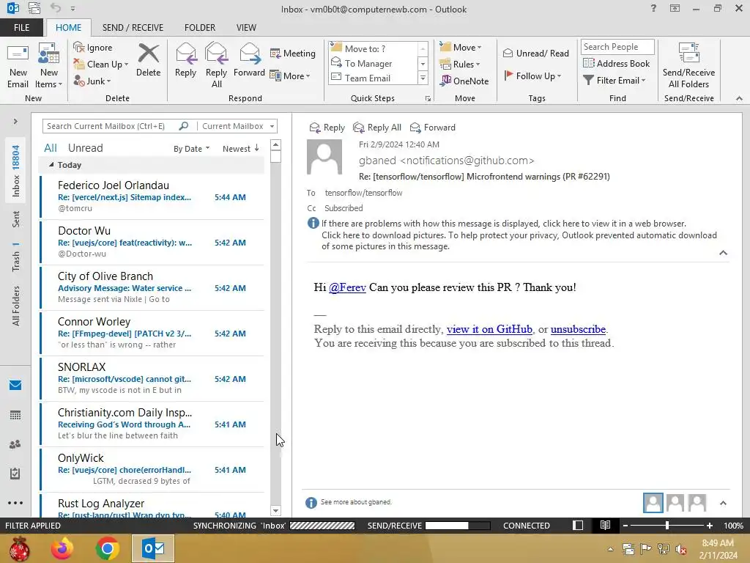Create a New Email
The image size is (750, 563).
18,65
